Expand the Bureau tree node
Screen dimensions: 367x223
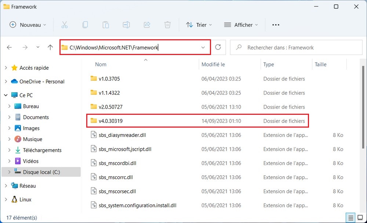(10, 106)
